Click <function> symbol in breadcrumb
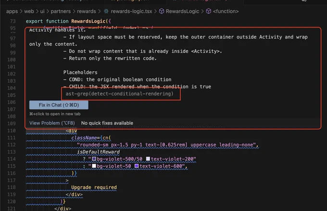Image resolution: width=327 pixels, height=211 pixels. 226,11
